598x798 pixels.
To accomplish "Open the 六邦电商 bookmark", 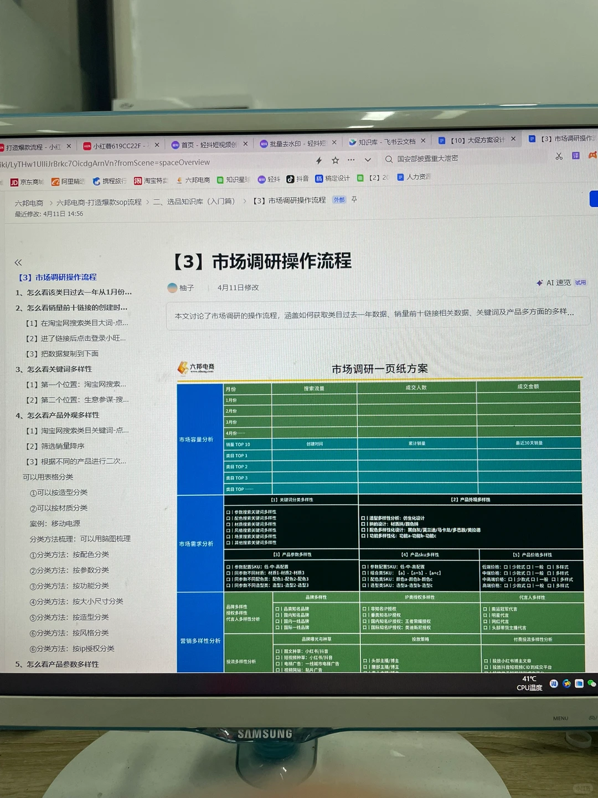I will [x=193, y=180].
